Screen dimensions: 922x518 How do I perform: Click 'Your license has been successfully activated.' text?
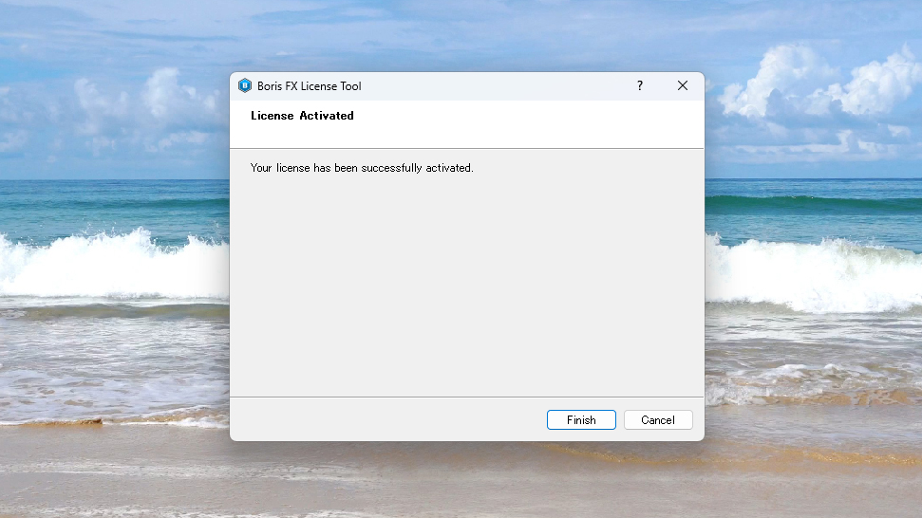[362, 168]
